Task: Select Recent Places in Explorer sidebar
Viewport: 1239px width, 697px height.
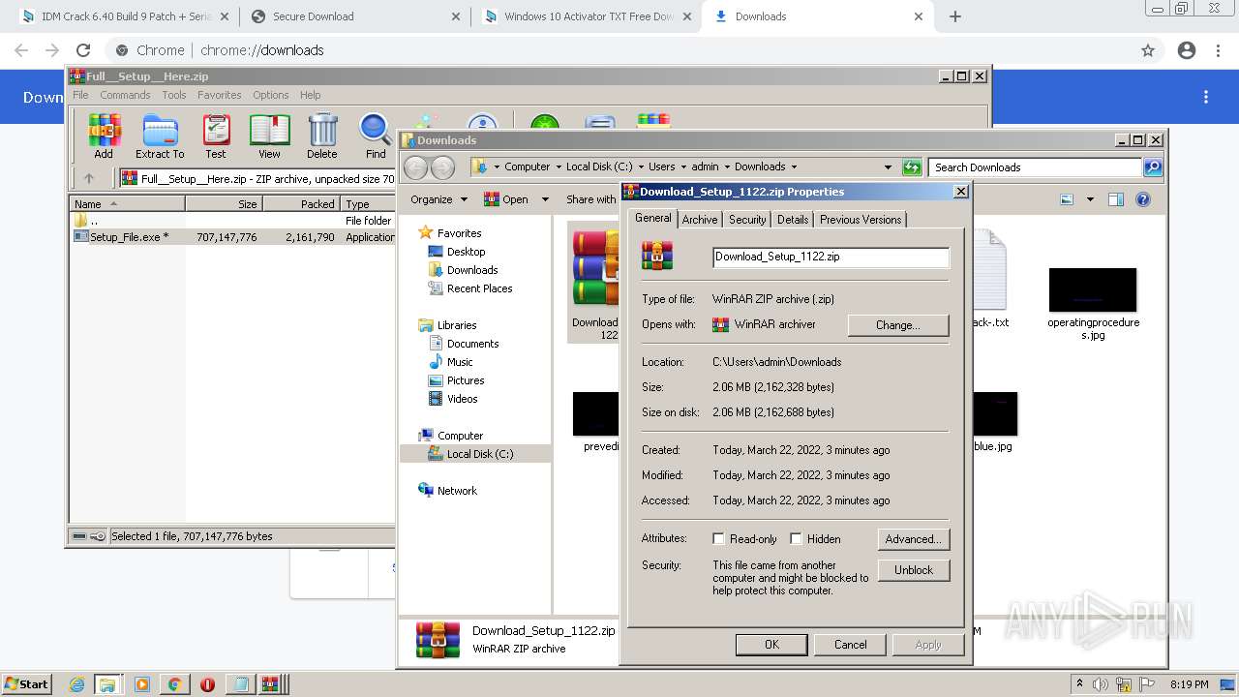Action: click(479, 288)
